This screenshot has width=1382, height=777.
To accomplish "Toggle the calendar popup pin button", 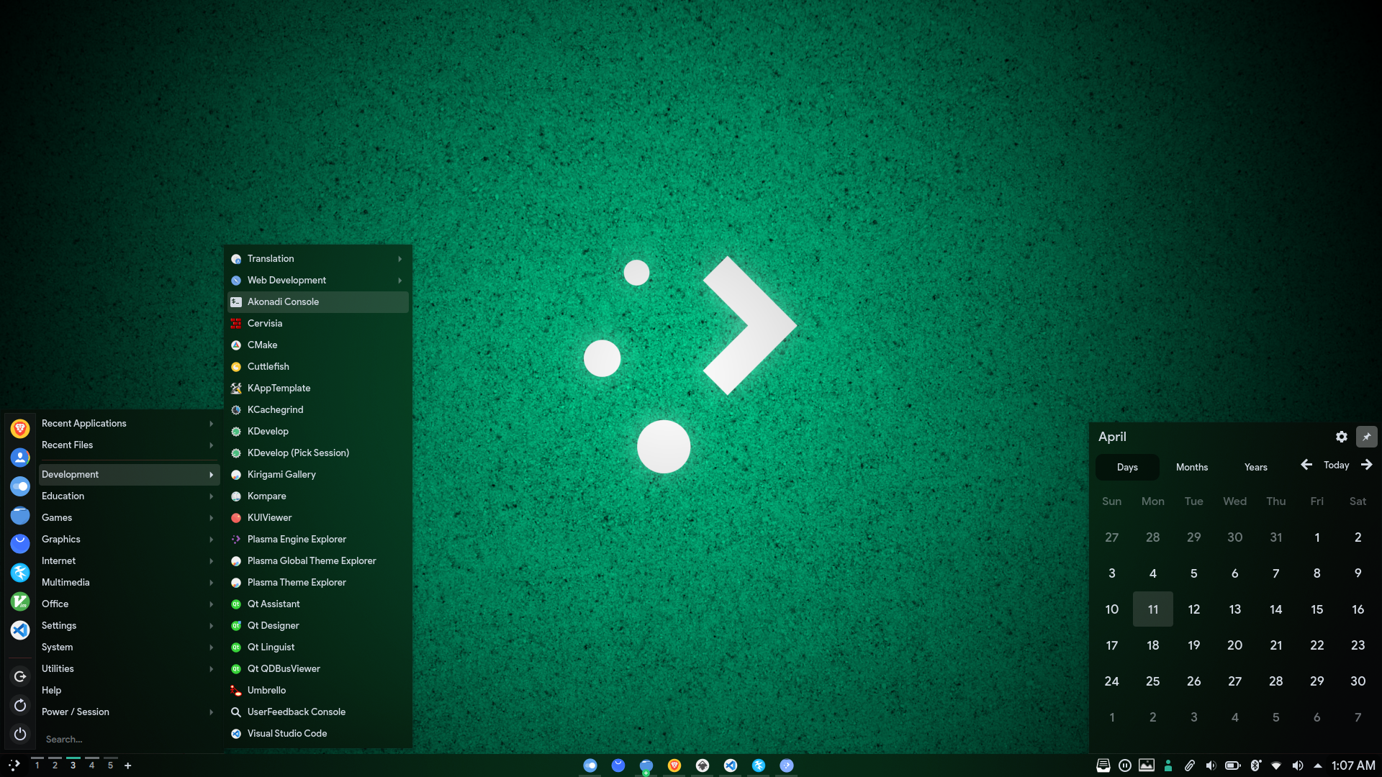I will click(1366, 437).
